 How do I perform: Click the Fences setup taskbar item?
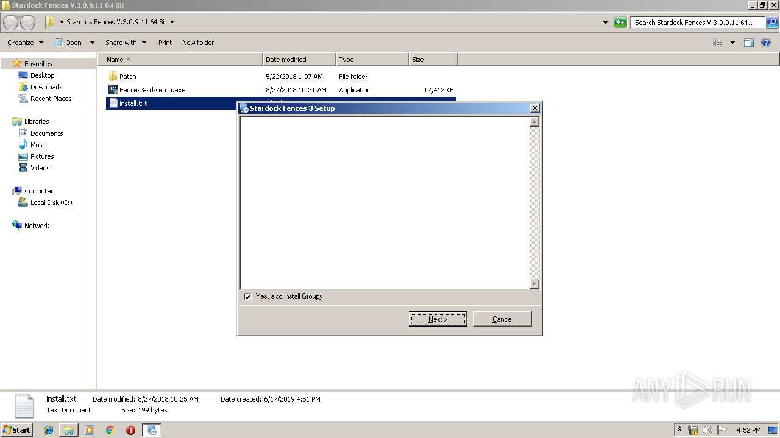[x=151, y=430]
